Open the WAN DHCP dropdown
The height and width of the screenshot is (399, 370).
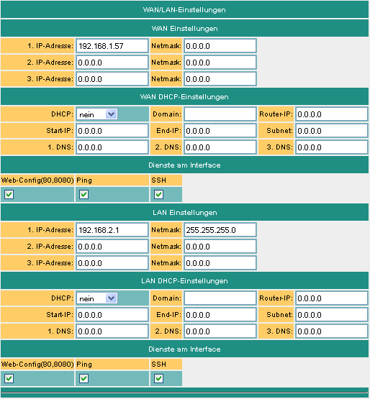pyautogui.click(x=97, y=114)
